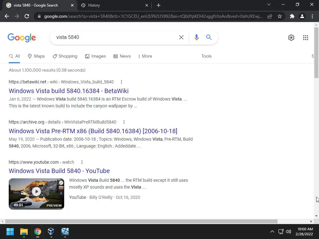Click the right arrow of horizontal scrollbar

click(x=311, y=221)
